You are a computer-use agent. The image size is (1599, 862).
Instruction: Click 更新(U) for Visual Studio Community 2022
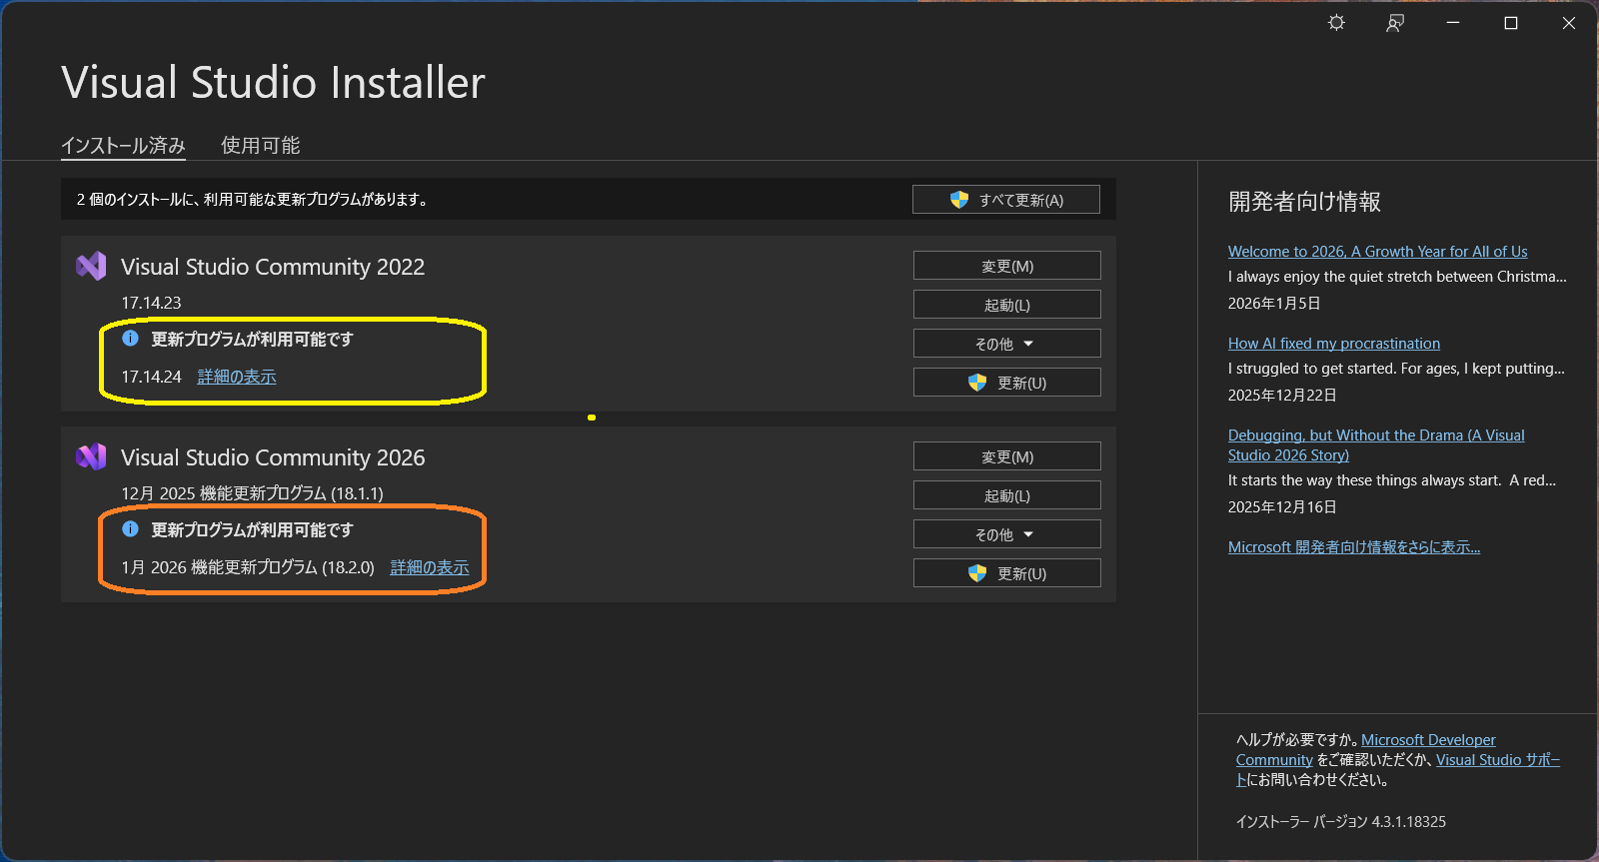coord(1007,383)
